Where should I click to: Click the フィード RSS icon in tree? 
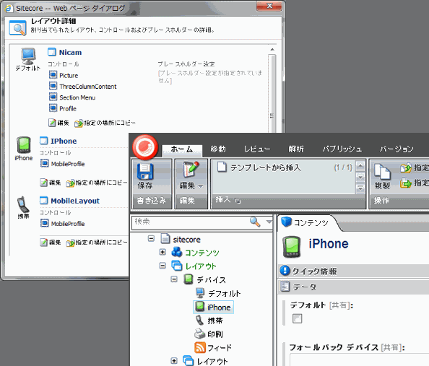200,347
